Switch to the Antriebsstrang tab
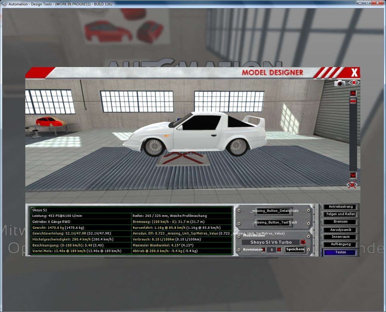Viewport: 386px width, 312px height. click(340, 207)
